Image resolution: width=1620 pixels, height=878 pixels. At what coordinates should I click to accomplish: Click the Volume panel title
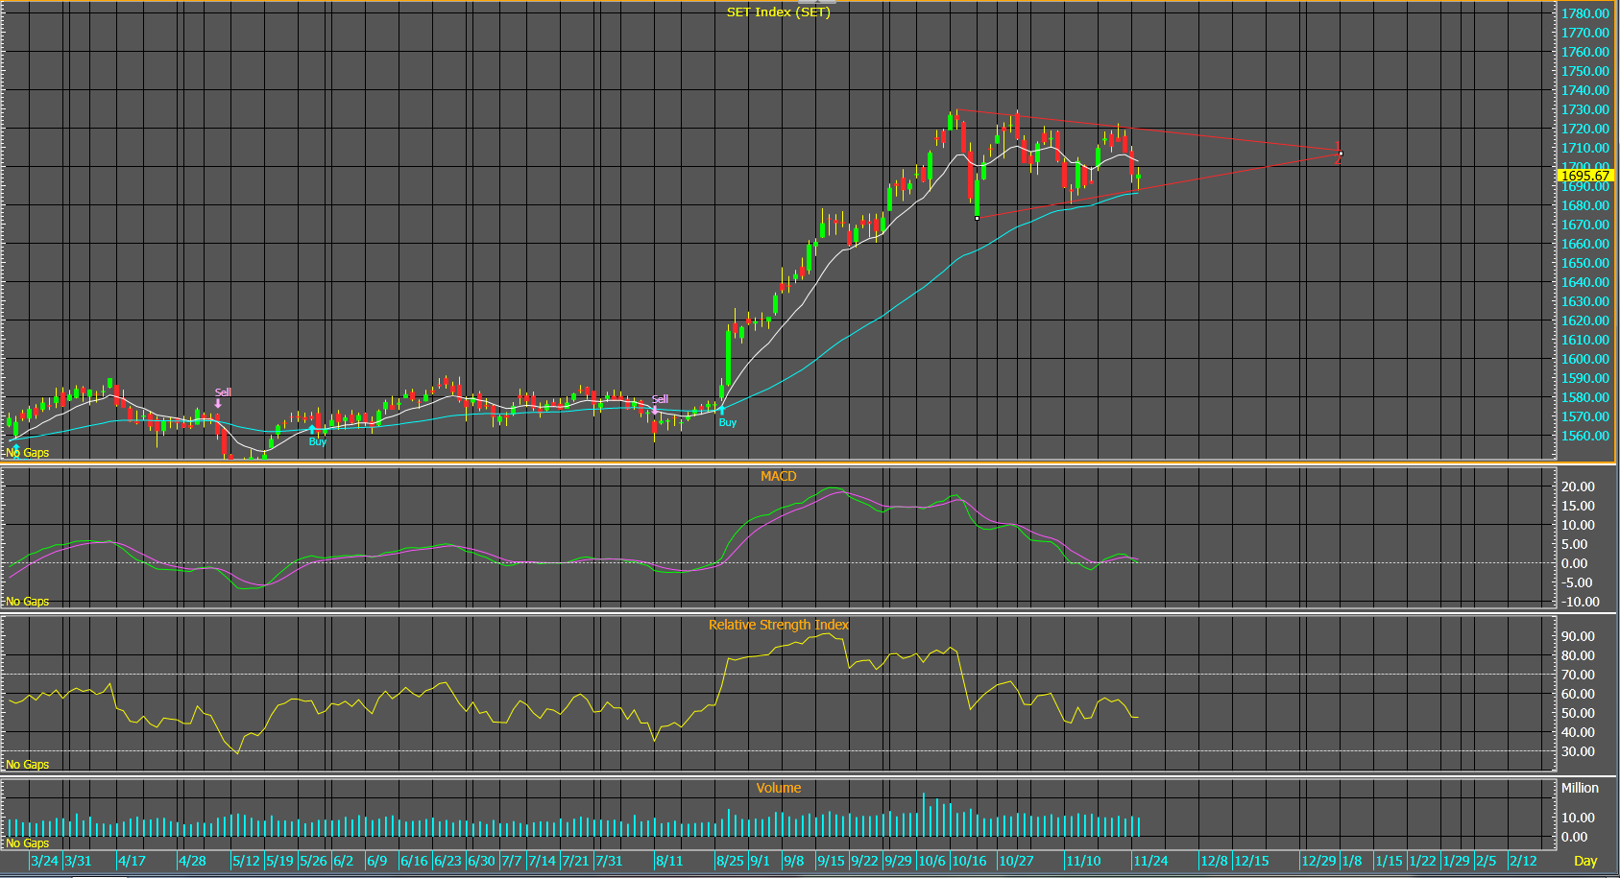[x=778, y=788]
